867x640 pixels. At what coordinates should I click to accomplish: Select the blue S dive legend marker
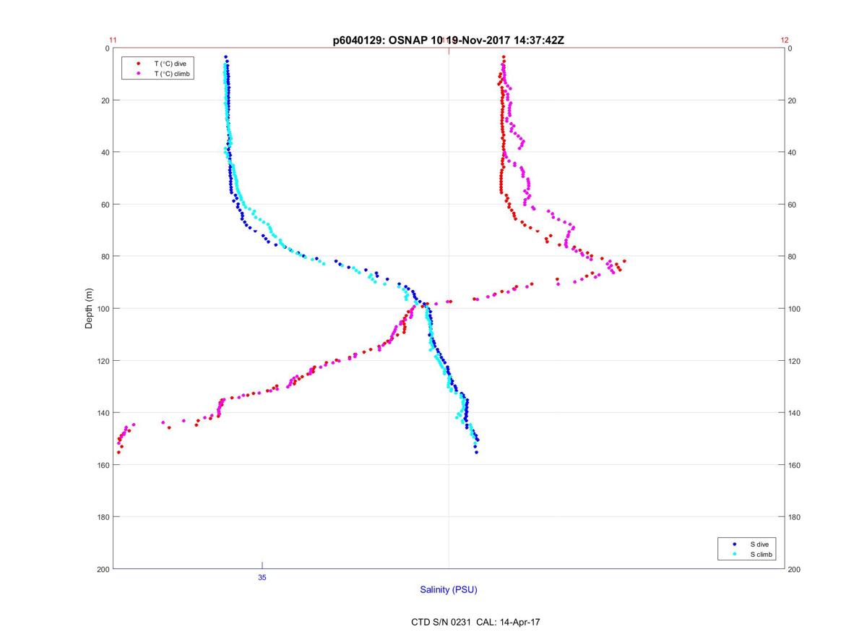[735, 544]
